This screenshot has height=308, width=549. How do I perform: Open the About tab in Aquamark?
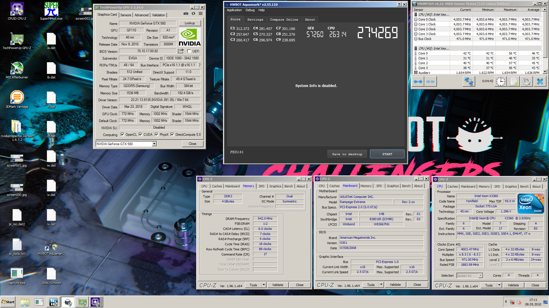click(x=310, y=19)
